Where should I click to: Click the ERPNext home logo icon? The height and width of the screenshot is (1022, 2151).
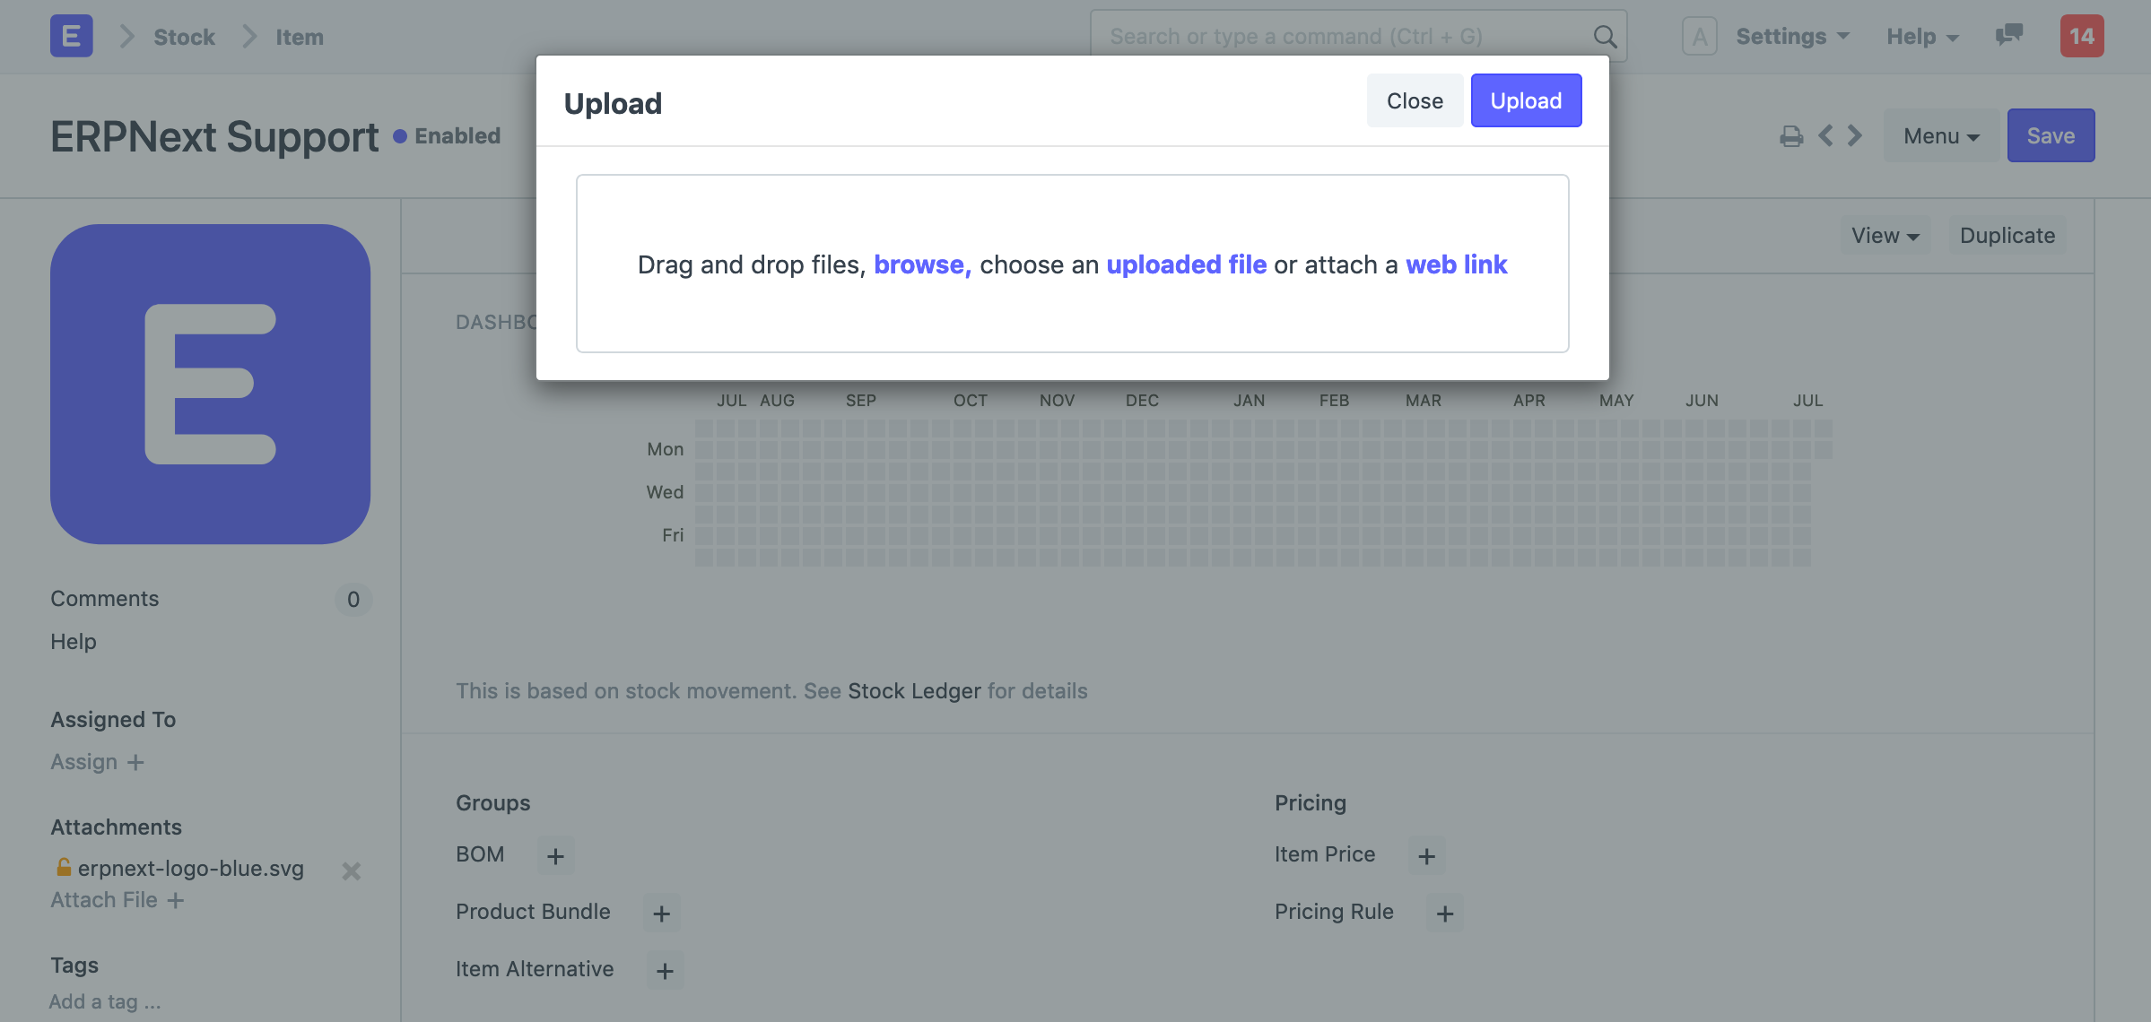pos(71,37)
